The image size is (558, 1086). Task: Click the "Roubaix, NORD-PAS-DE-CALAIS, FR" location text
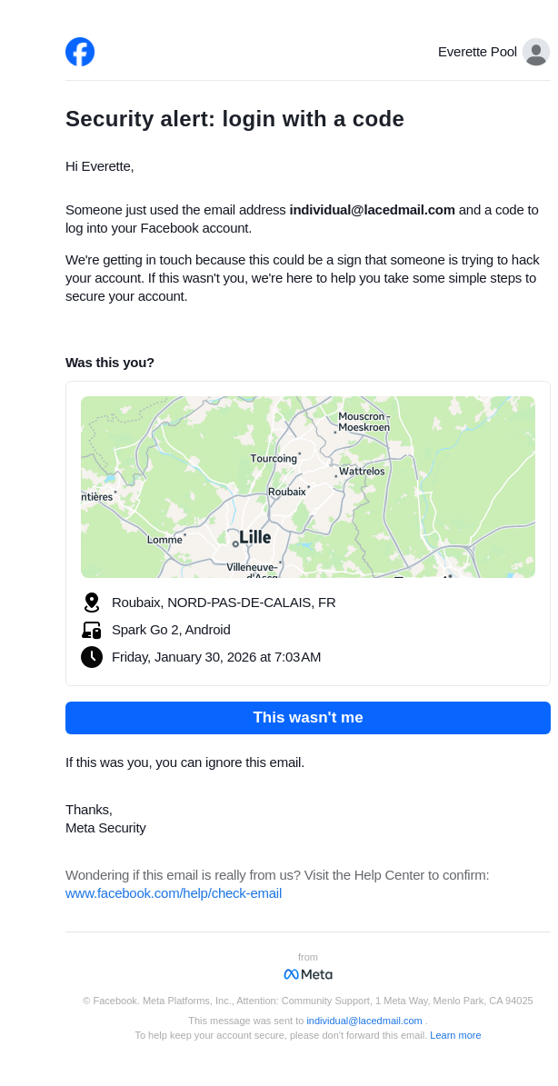pyautogui.click(x=224, y=603)
